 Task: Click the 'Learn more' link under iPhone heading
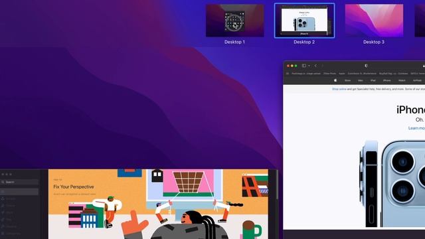tap(416, 128)
